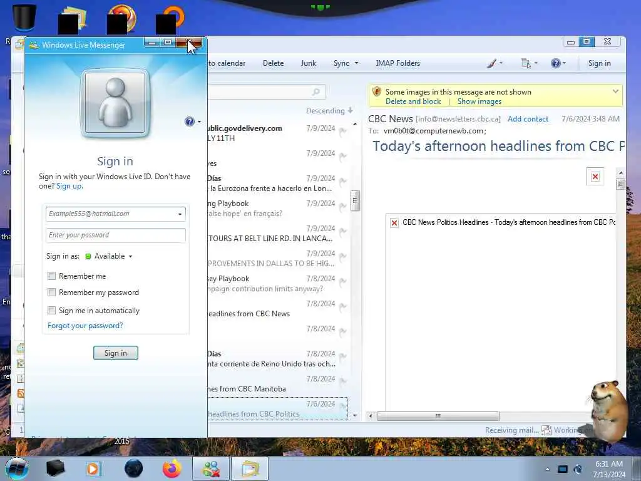This screenshot has height=481, width=641.
Task: Check Sign me in automatically
Action: [x=51, y=311]
